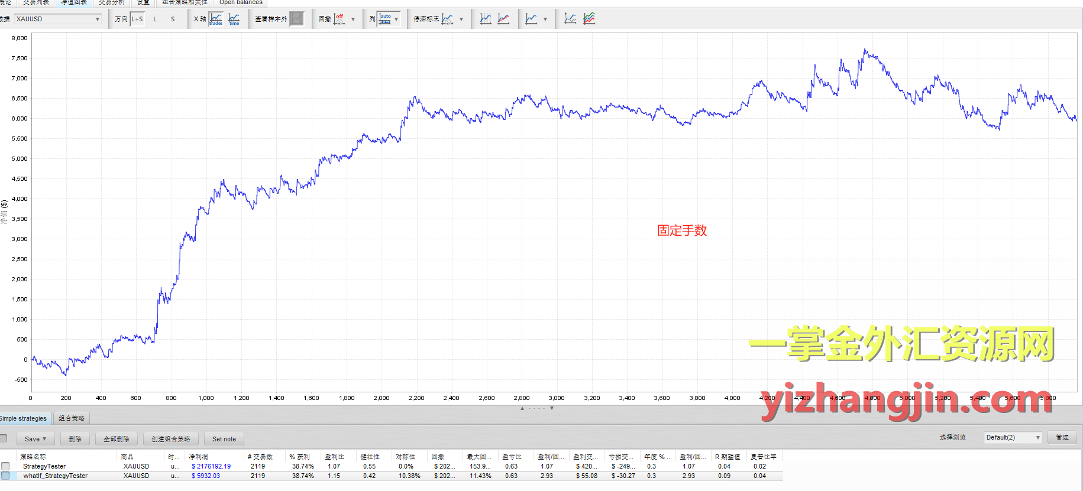Screen dimensions: 1083x491
Task: Sort by the % 获利 column header
Action: coord(303,457)
